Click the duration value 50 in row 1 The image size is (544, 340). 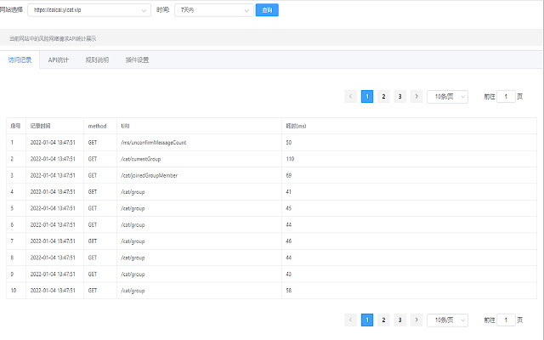(289, 143)
